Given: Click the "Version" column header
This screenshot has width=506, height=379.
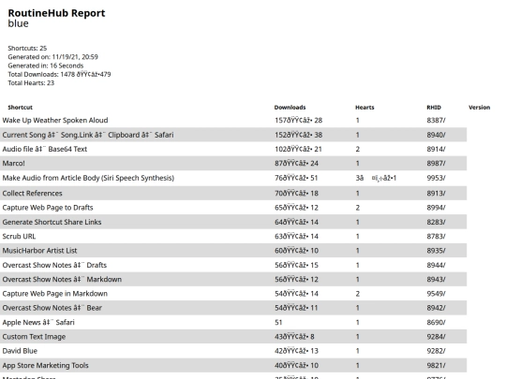Looking at the screenshot, I should [479, 108].
